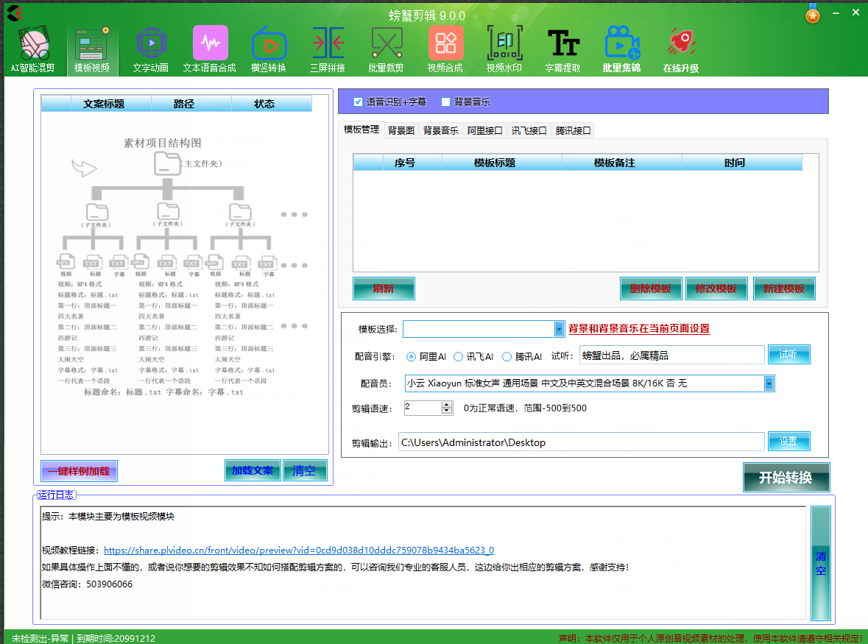Screen dimensions: 868x644
Task: Open the video tutorial link in log
Action: coord(298,550)
